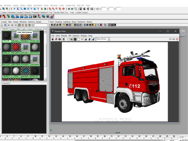Click the Redo Previous Render icon in Render View
Screen dimensions: 188x141
pyautogui.click(x=52, y=39)
